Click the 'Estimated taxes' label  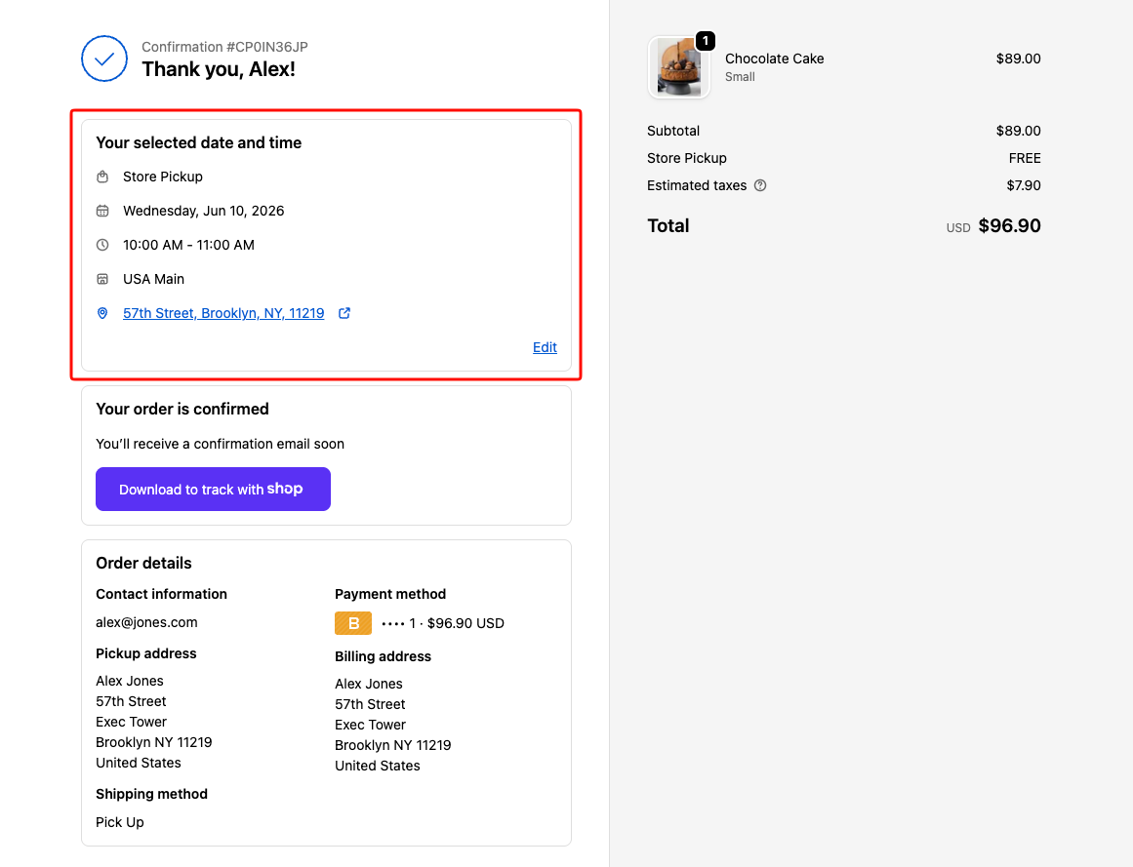(x=697, y=185)
